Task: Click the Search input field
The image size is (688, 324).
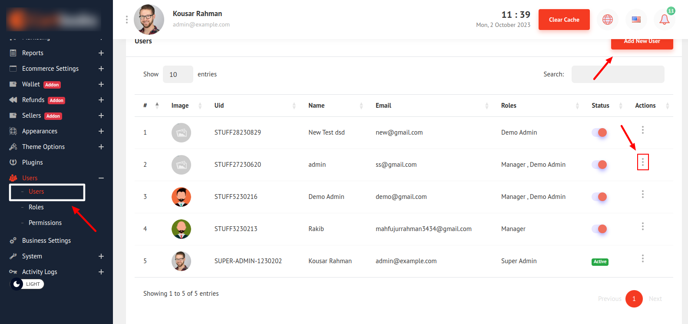Action: coord(618,74)
